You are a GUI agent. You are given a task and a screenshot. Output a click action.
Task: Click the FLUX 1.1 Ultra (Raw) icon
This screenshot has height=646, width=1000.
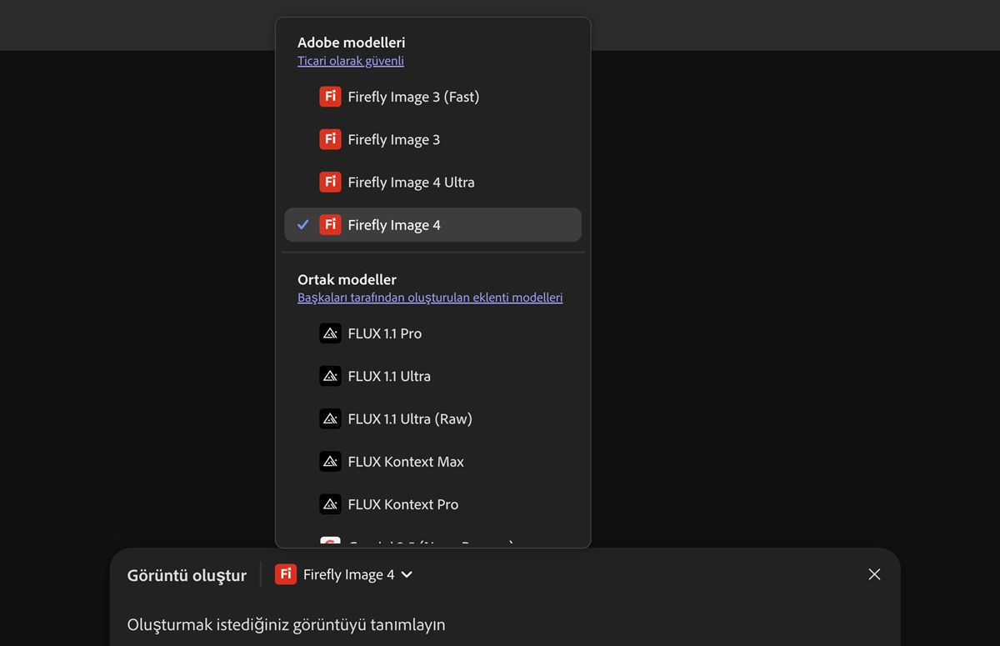[x=330, y=418]
